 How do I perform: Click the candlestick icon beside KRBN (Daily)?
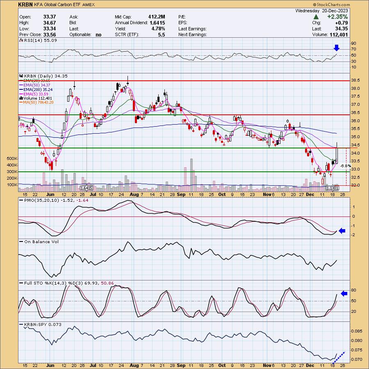pos(21,76)
